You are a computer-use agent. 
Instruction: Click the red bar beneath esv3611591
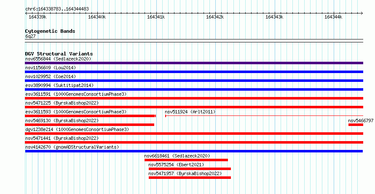(x=194, y=98)
